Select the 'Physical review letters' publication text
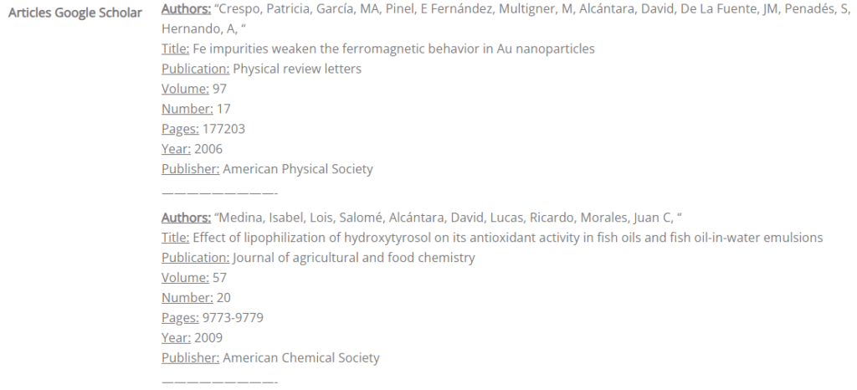Image resolution: width=857 pixels, height=390 pixels. 297,69
